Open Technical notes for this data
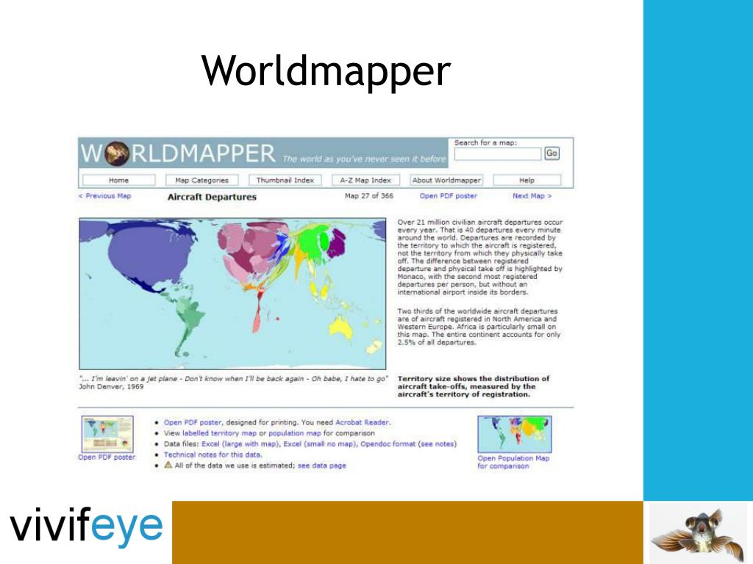The height and width of the screenshot is (564, 753). (213, 455)
